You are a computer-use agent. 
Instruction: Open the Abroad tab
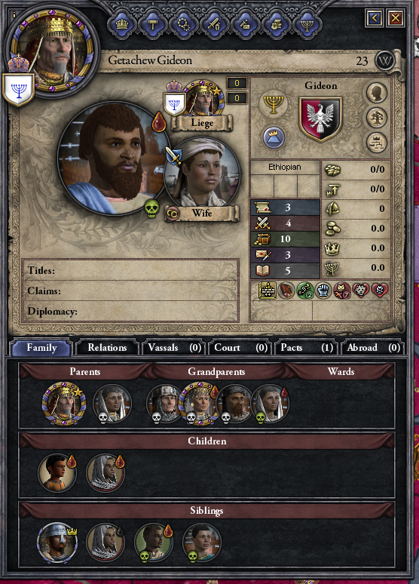tap(372, 348)
